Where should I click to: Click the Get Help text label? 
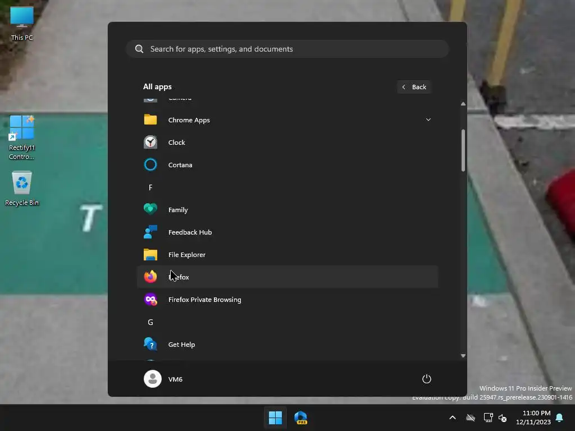pyautogui.click(x=181, y=344)
